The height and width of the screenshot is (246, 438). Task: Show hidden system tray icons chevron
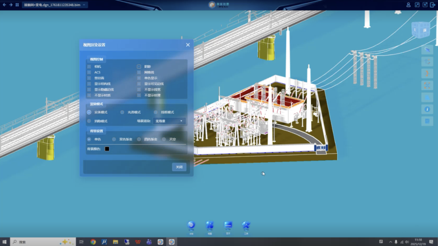391,242
